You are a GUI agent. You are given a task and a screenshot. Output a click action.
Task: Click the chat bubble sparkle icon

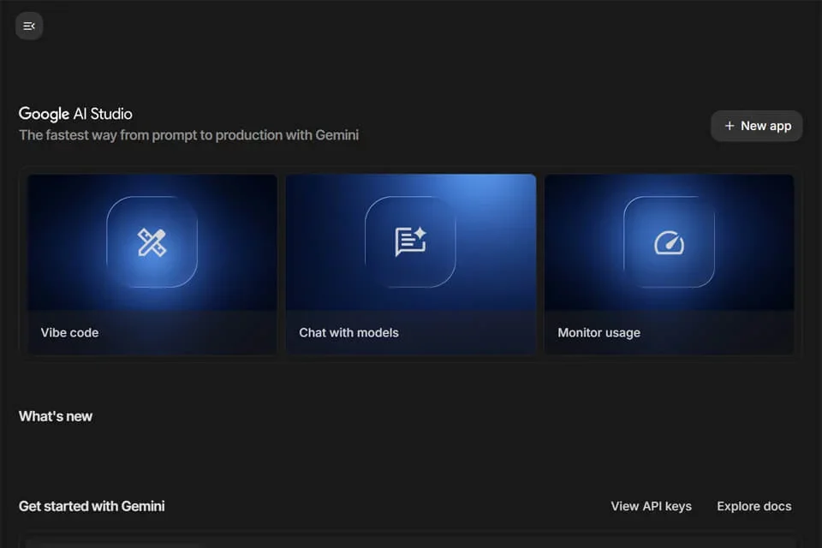coord(410,241)
